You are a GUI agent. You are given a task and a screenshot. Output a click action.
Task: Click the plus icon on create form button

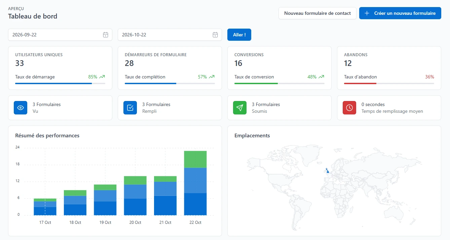click(367, 13)
